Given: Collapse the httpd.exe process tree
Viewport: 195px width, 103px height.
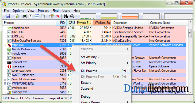Looking at the screenshot, I should coord(5,45).
